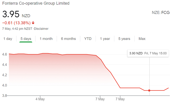Click the red data point on chart
The image size is (177, 102).
point(149,91)
